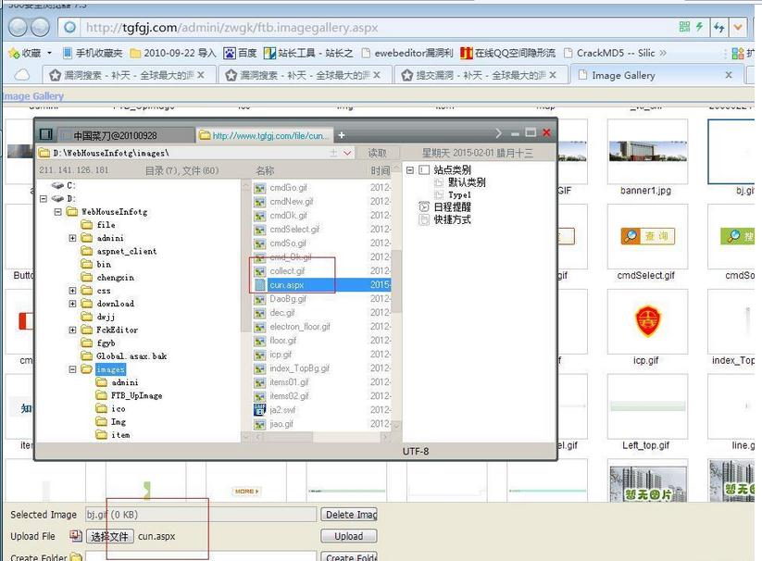Image resolution: width=762 pixels, height=561 pixels.
Task: Add a new tab with the plus icon
Action: [341, 135]
